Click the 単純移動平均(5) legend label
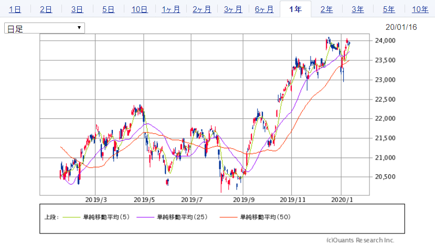Screen dimensions: 435x245 [106, 217]
